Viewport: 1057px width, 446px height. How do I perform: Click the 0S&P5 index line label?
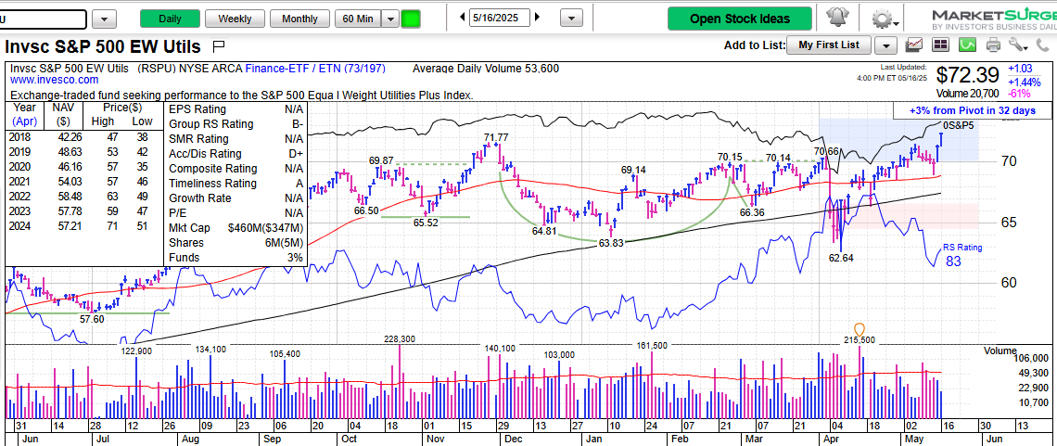coord(960,125)
